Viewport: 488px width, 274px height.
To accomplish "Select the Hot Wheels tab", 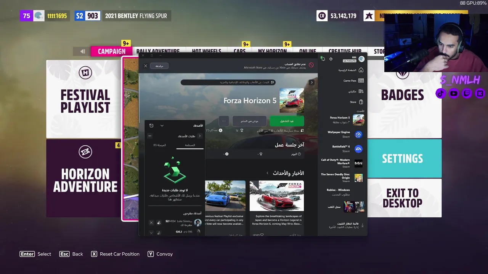I will click(x=206, y=51).
